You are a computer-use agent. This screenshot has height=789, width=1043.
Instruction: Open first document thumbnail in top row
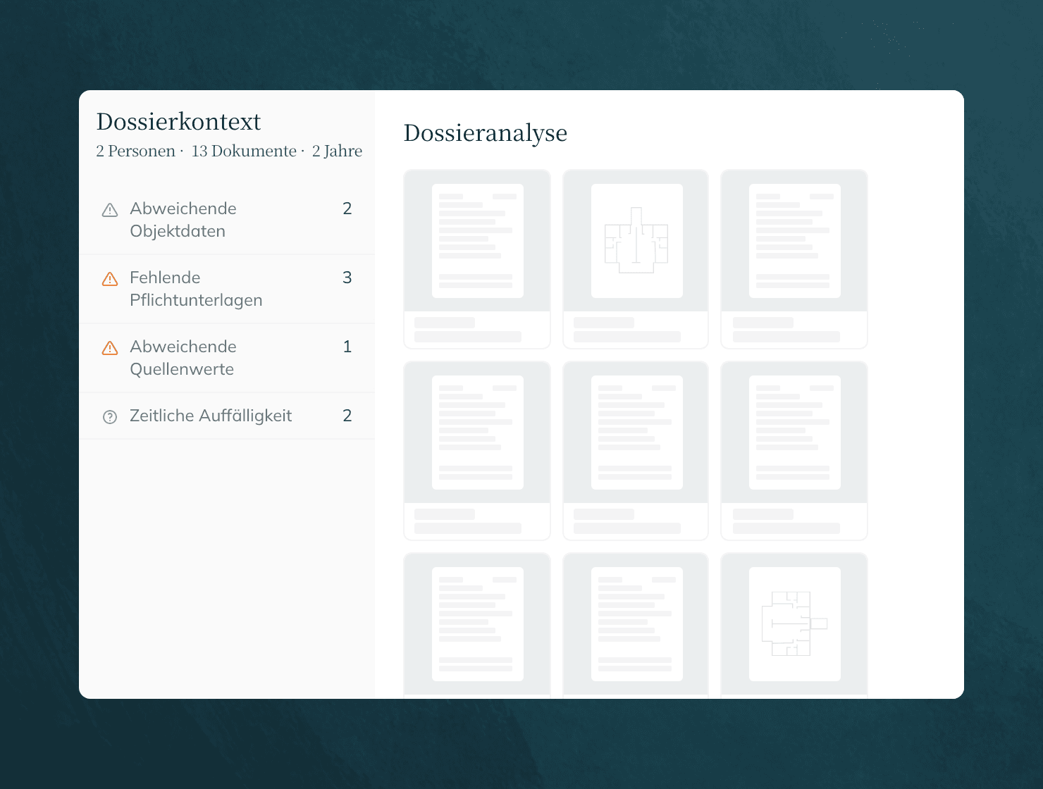[477, 259]
